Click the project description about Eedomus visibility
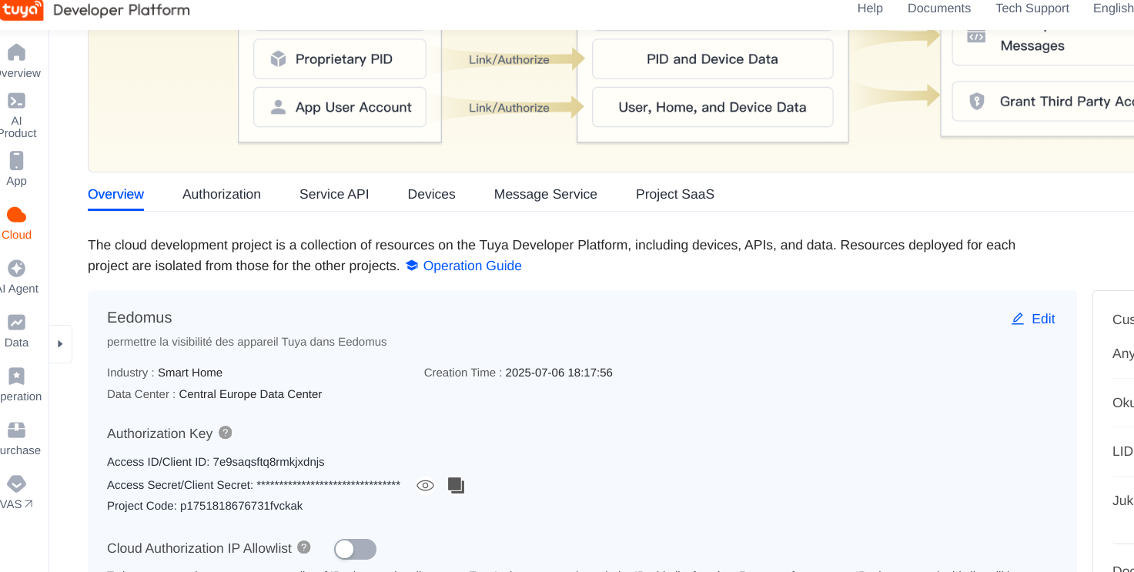1134x572 pixels. [x=247, y=342]
